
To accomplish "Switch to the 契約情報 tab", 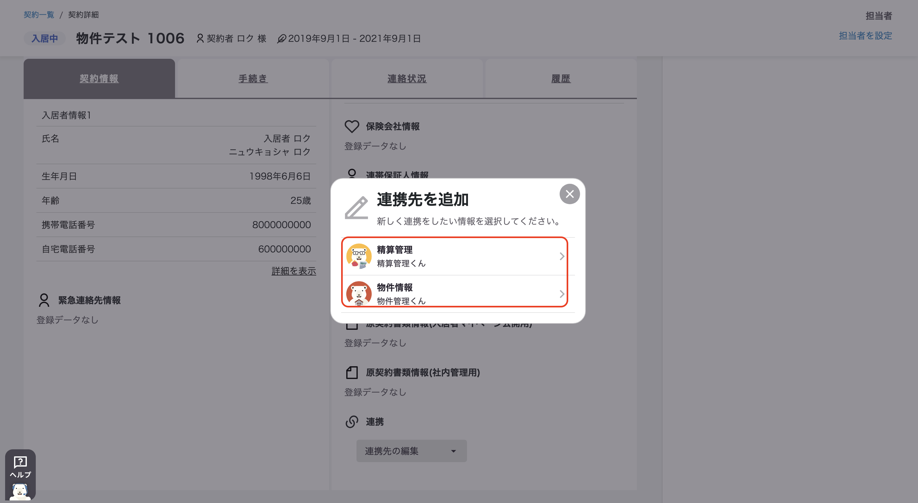I will coord(99,78).
